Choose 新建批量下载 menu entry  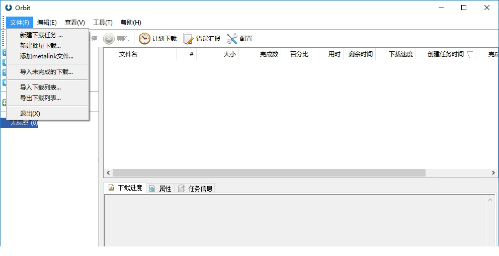(x=47, y=46)
